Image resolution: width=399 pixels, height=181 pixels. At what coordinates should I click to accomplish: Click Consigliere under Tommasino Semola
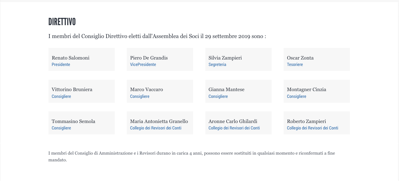[x=61, y=128]
